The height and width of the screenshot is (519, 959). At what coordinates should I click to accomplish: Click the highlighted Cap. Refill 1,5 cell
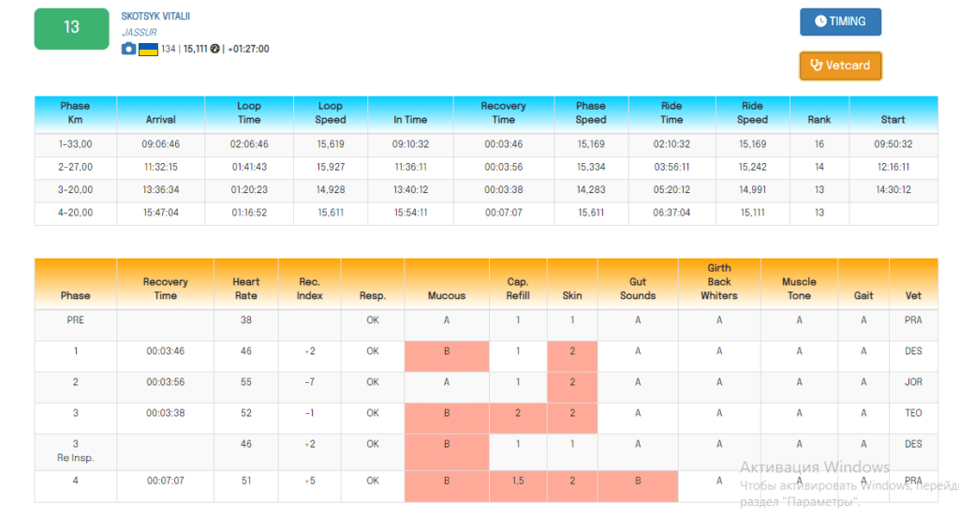(518, 482)
